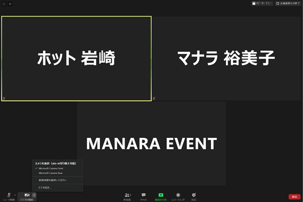The height and width of the screenshot is (202, 303).
Task: Unmute the microphone icon
Action: (x=9, y=195)
